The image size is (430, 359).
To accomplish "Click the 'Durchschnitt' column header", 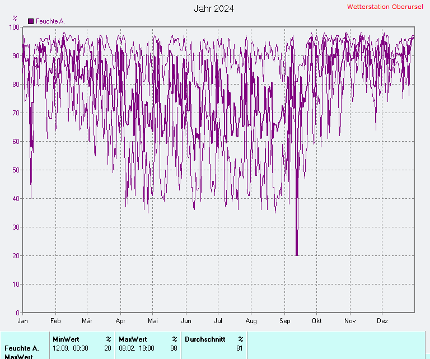I will click(x=205, y=339).
